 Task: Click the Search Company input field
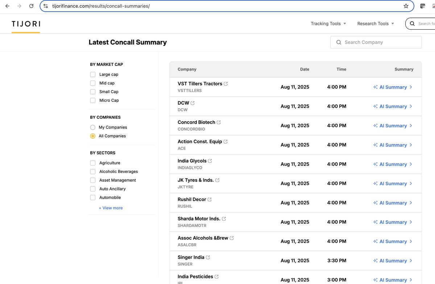pyautogui.click(x=376, y=42)
